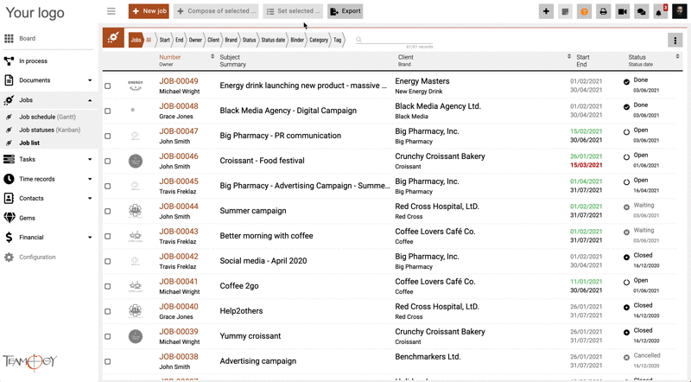This screenshot has width=691, height=382.
Task: Sort by the Number column arrows
Action: [212, 56]
